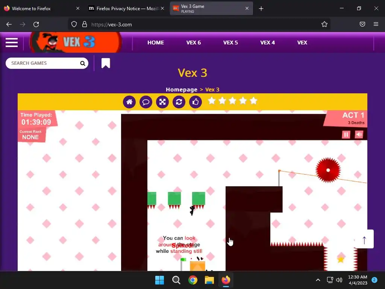Image resolution: width=385 pixels, height=289 pixels.
Task: Open the site hamburger menu
Action: pyautogui.click(x=12, y=43)
